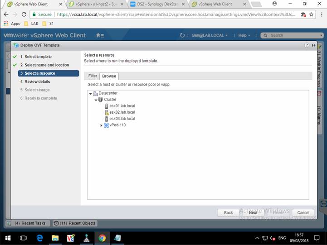Select the Cluster label
The height and width of the screenshot is (245, 327).
coord(110,100)
